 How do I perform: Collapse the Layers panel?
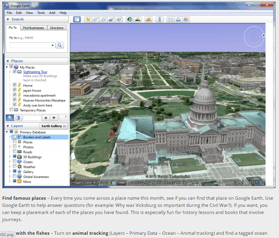coord(8,126)
